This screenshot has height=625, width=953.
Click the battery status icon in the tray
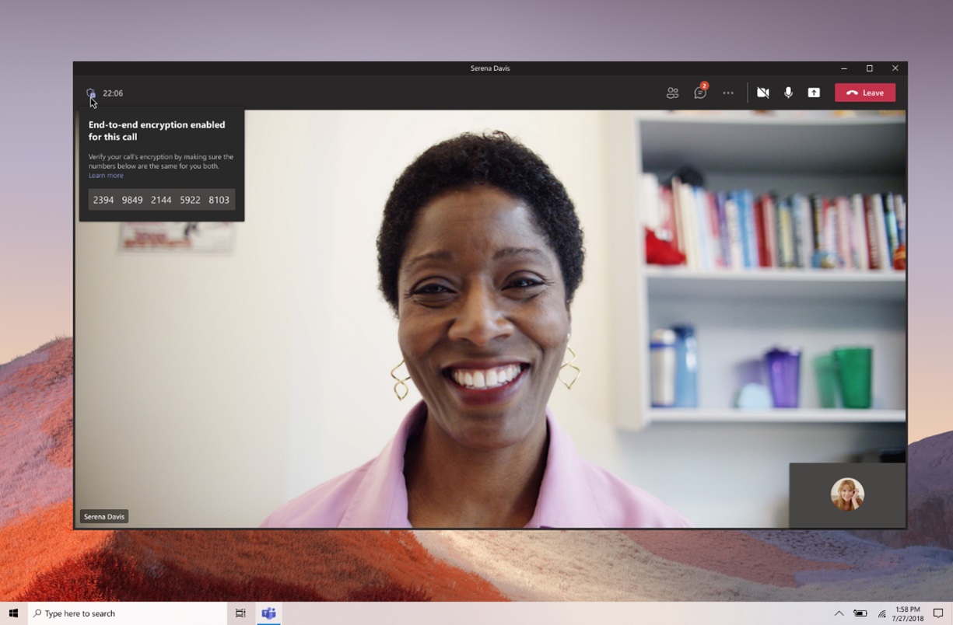(x=860, y=613)
